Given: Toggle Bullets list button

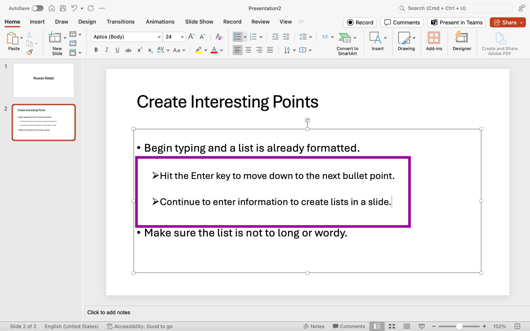Looking at the screenshot, I should (x=237, y=37).
